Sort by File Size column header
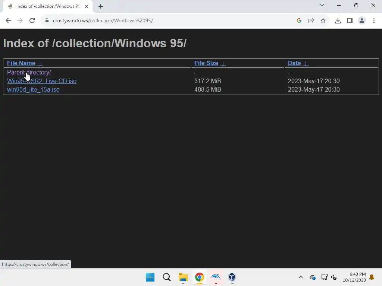The height and width of the screenshot is (286, 382). [x=206, y=63]
